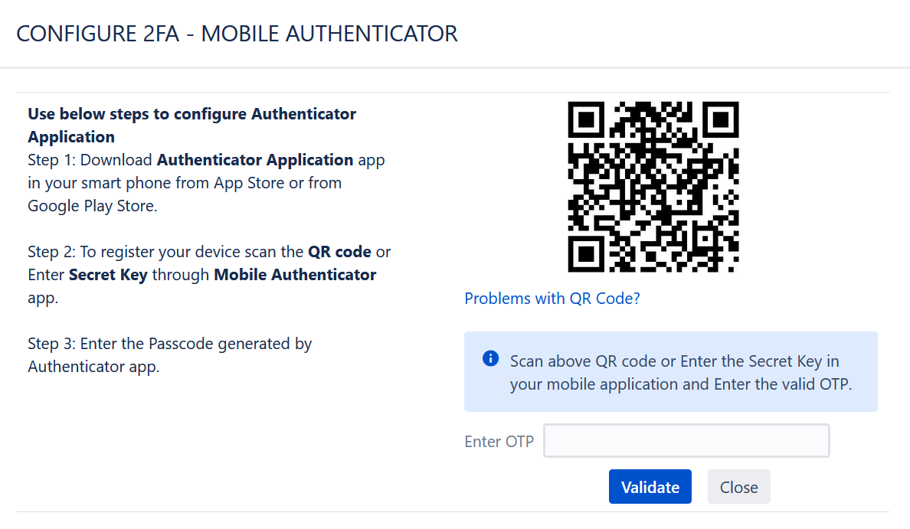Click the Validate button
This screenshot has width=910, height=529.
tap(650, 487)
